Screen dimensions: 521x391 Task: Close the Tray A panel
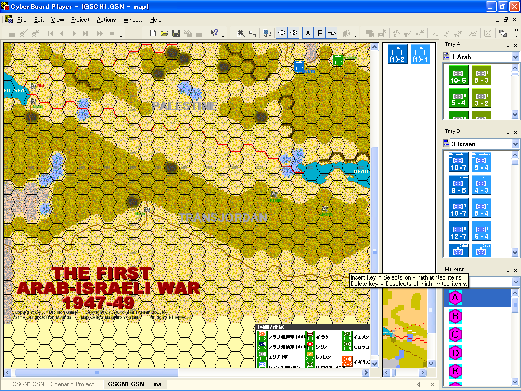coord(516,45)
